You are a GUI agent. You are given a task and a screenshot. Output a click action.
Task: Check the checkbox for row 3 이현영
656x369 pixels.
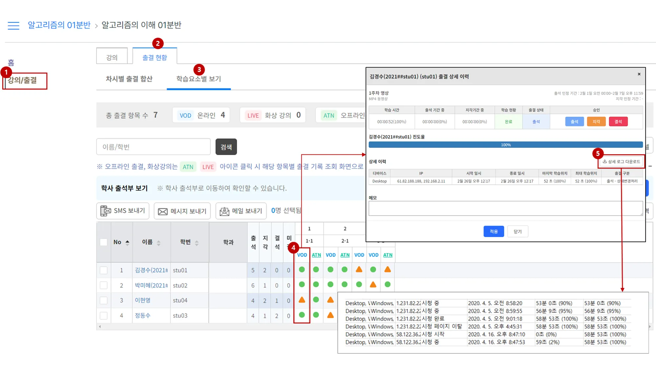pyautogui.click(x=104, y=300)
